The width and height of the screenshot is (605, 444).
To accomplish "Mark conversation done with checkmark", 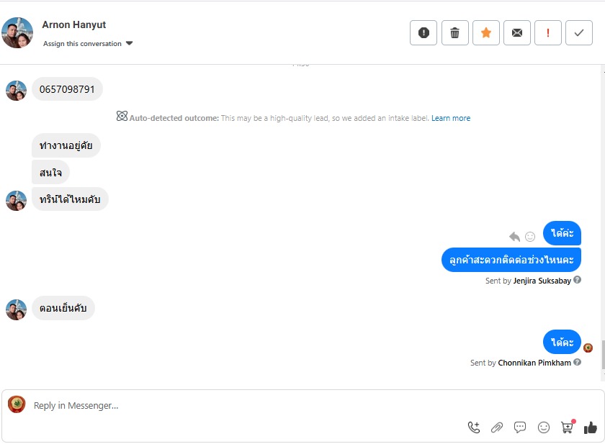I will pos(579,32).
